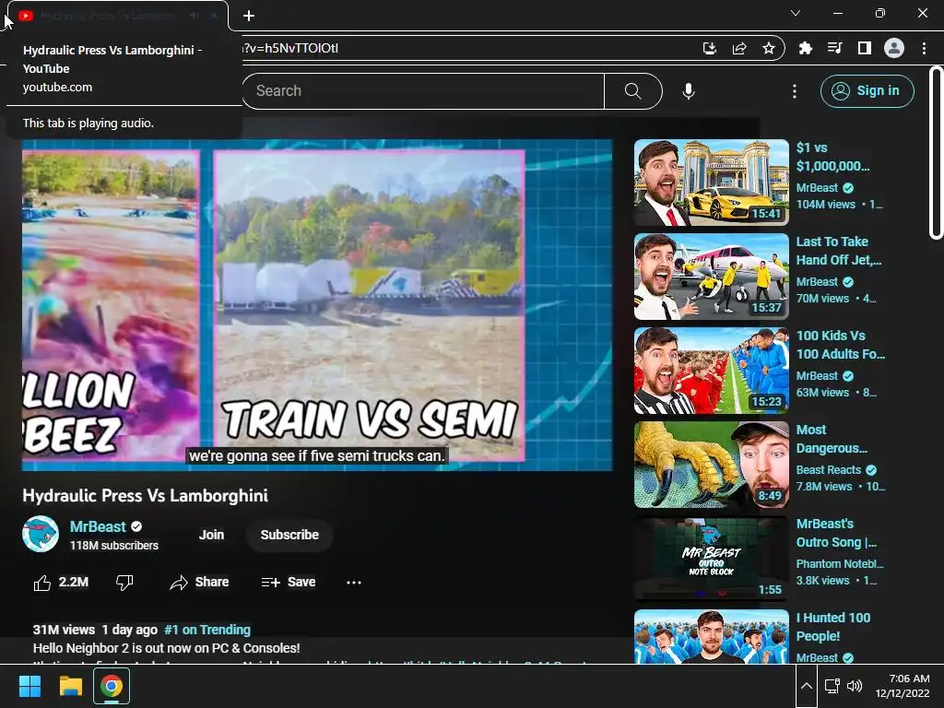Click the page vertical scrollbar
The height and width of the screenshot is (708, 944).
(936, 153)
